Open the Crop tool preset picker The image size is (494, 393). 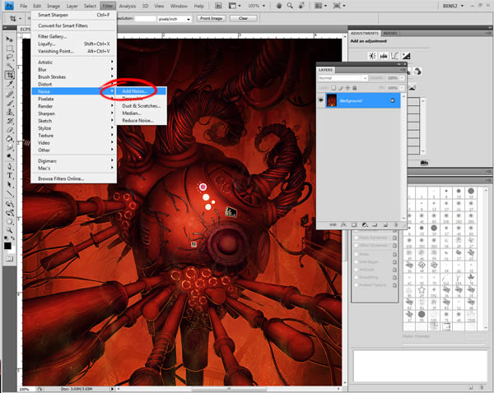pos(15,19)
